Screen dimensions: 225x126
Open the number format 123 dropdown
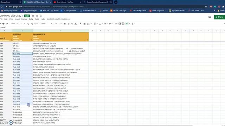(36, 23)
